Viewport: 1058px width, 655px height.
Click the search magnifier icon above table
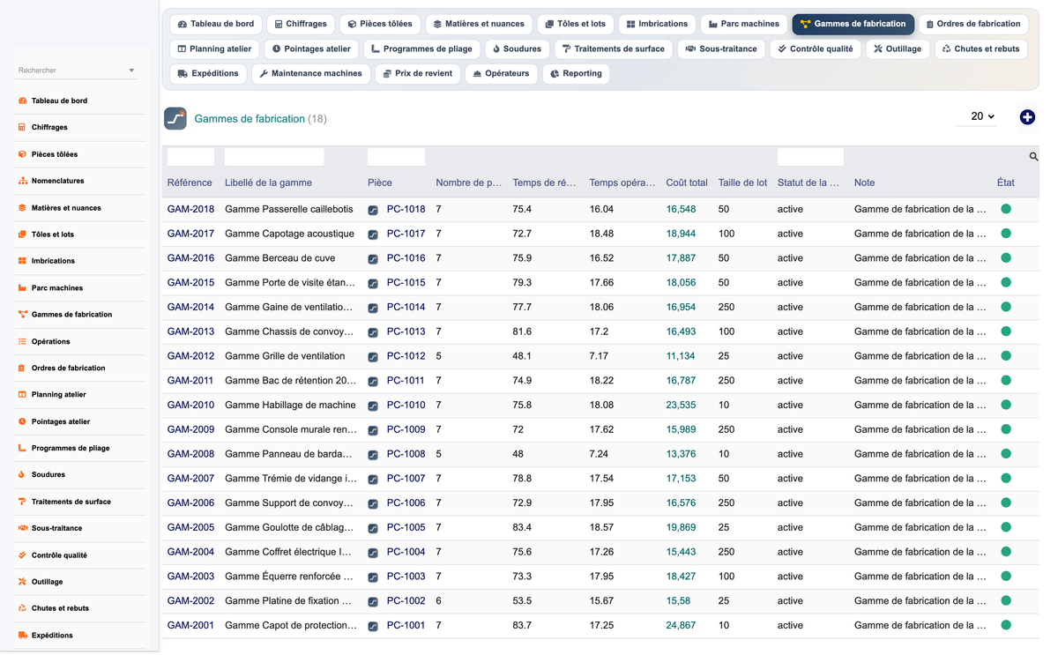tap(1033, 157)
